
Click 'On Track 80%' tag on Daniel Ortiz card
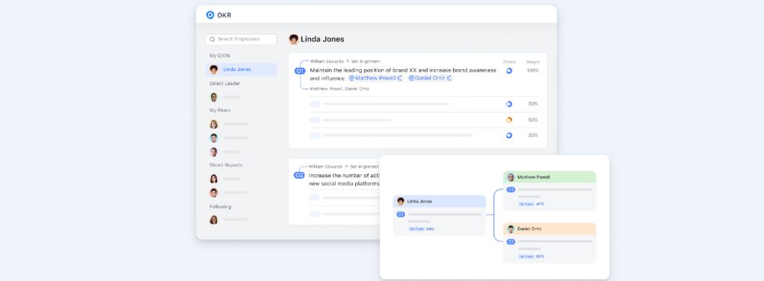(531, 256)
